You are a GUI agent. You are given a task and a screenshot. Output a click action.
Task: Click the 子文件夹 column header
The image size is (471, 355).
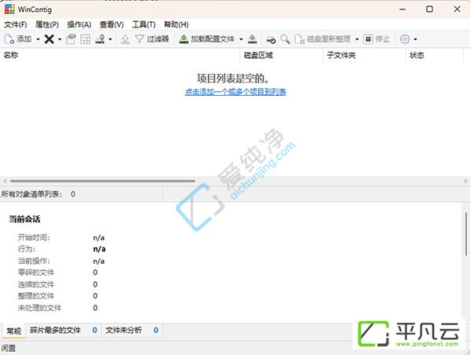click(364, 55)
